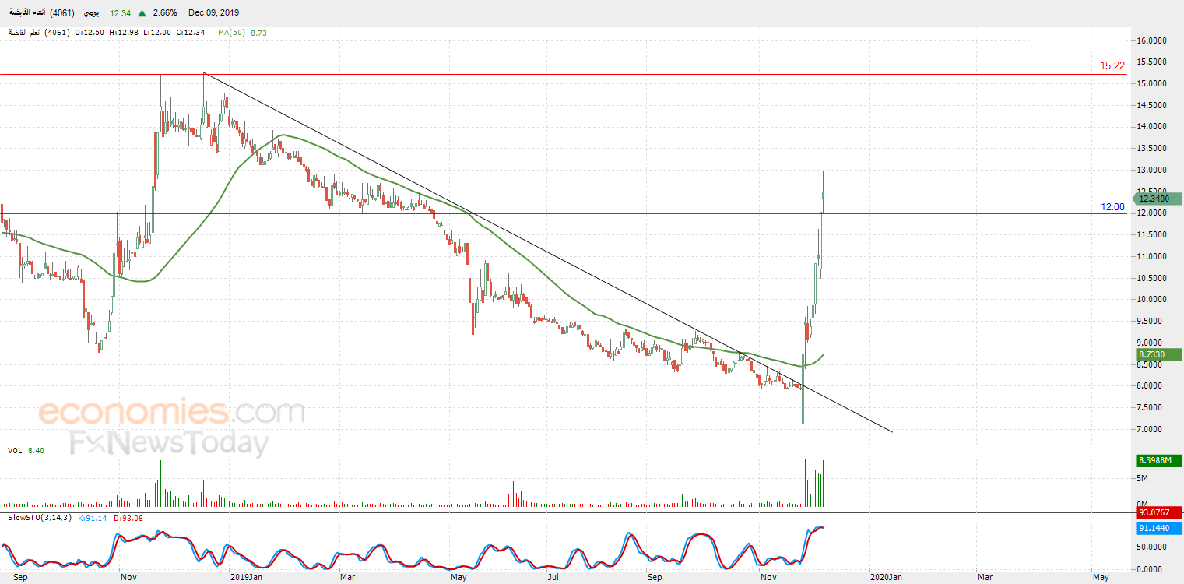Click the green "12.3400" current price tag
This screenshot has height=584, width=1184.
1158,199
